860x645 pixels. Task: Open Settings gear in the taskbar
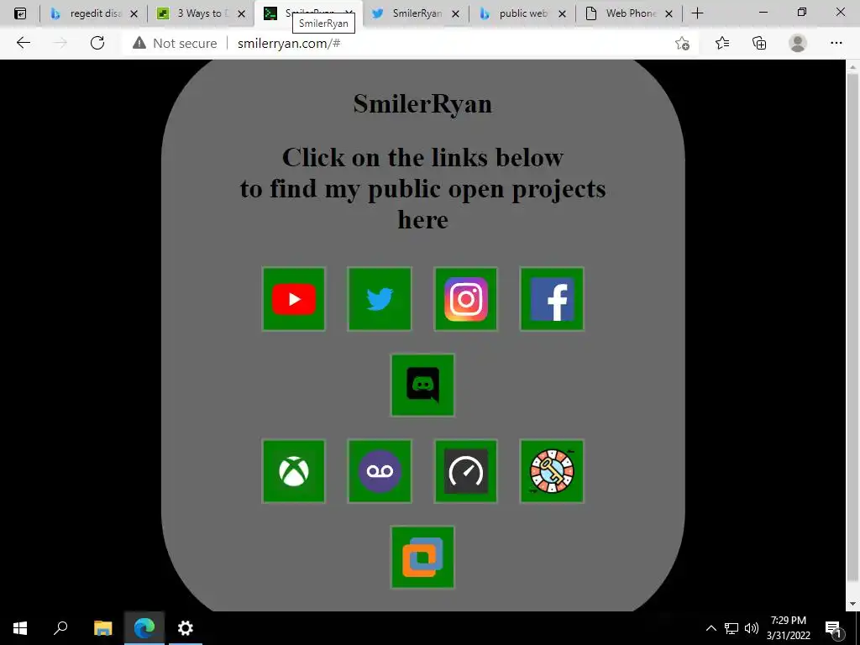(186, 627)
